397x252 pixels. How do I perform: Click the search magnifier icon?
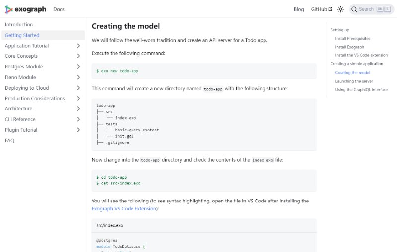click(354, 9)
